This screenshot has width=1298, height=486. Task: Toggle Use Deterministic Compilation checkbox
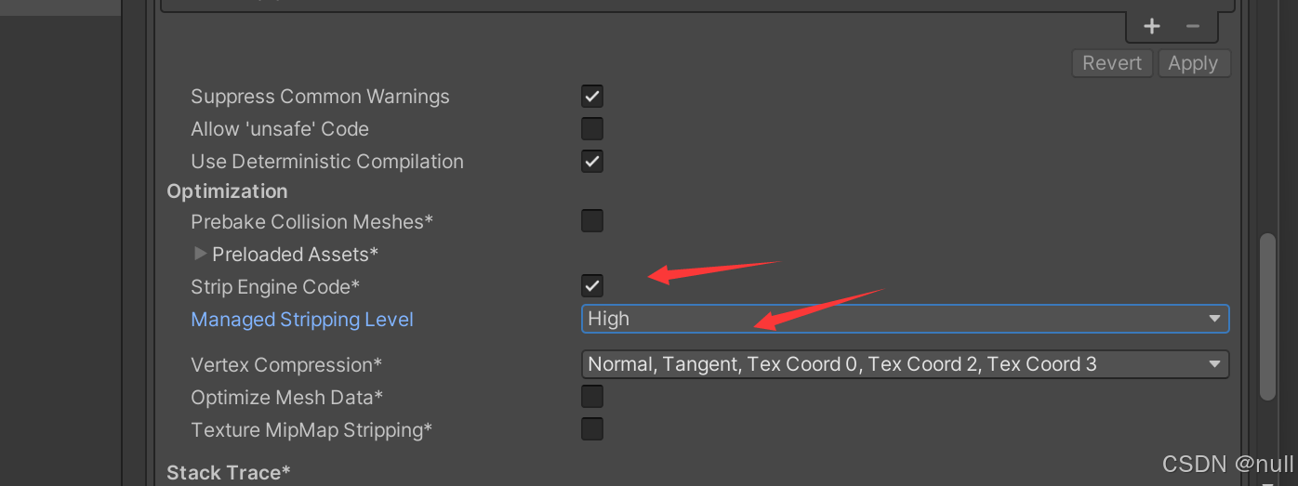point(592,162)
